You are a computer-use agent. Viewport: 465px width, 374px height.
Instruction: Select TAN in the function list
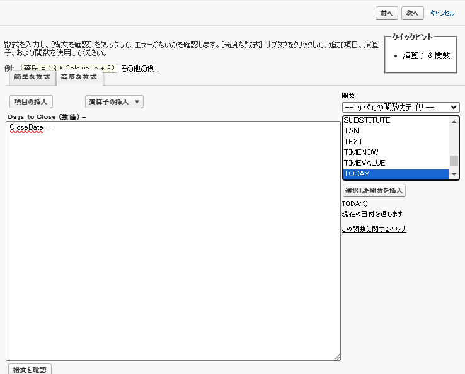(396, 131)
